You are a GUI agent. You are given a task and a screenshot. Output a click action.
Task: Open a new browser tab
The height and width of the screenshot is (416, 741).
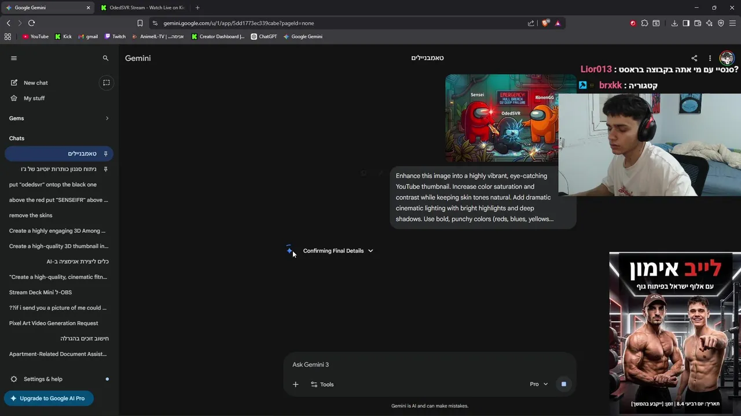tap(197, 8)
